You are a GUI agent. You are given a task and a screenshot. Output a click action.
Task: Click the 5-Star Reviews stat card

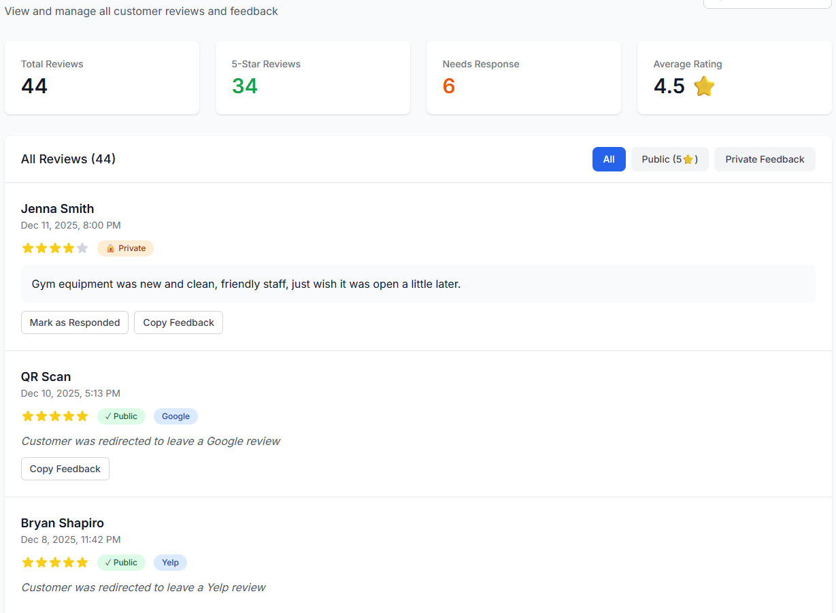coord(312,78)
